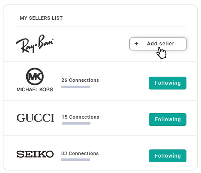Screen dimensions: 201x173
Task: Click the plus icon in Add seller
Action: tap(136, 44)
